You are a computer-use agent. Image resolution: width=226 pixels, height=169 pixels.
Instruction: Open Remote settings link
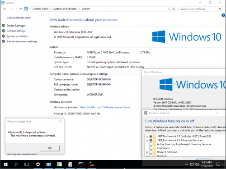click(x=16, y=31)
